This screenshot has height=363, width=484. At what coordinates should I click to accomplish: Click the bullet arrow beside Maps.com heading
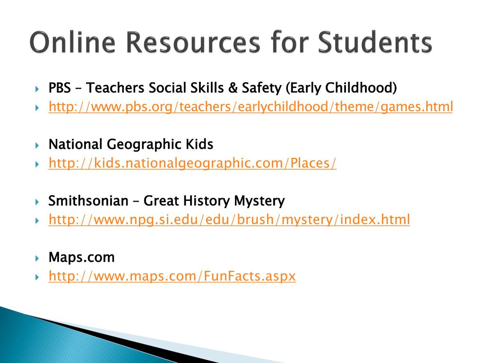pos(37,259)
